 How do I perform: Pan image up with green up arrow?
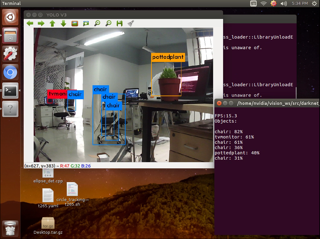pyautogui.click(x=52, y=23)
